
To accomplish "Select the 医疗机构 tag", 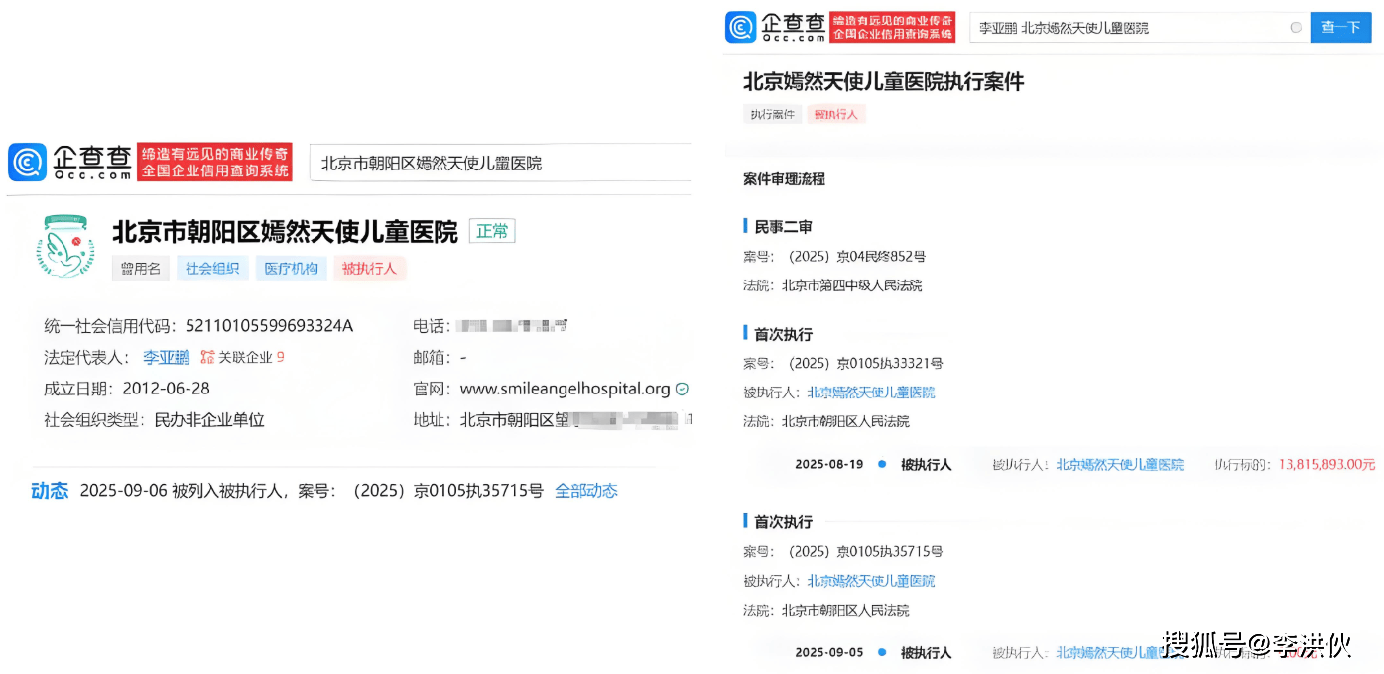I will pyautogui.click(x=292, y=268).
